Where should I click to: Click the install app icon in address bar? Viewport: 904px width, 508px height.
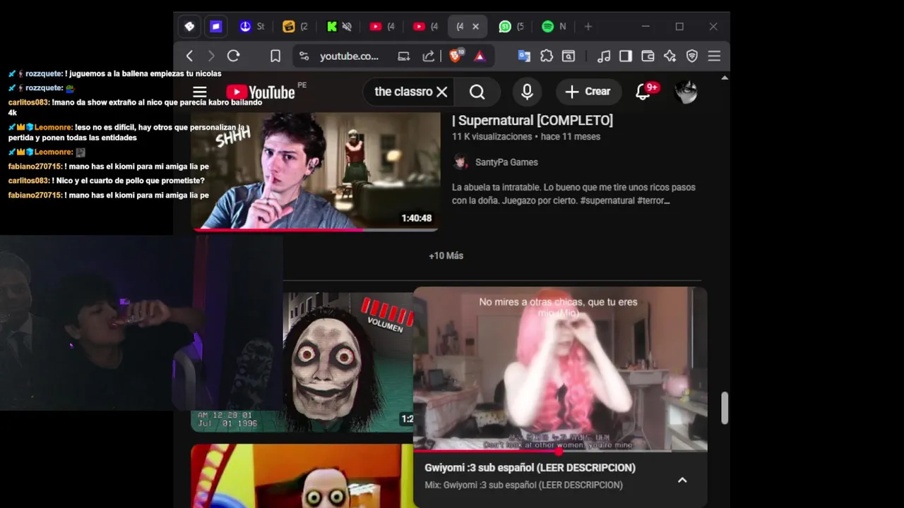click(x=404, y=56)
